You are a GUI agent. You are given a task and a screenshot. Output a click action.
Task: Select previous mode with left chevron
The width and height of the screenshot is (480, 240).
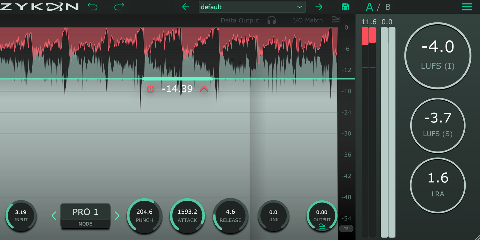point(54,216)
